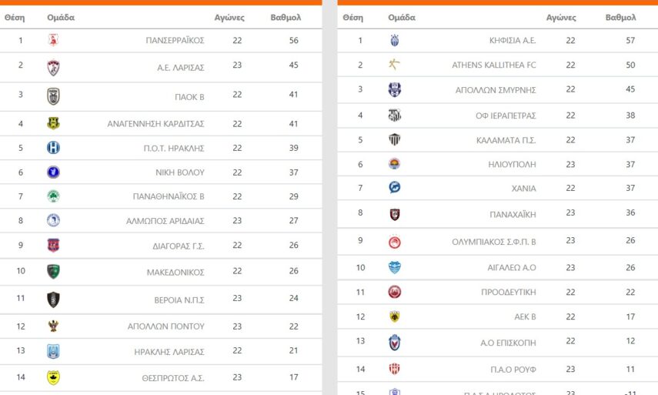
Task: Click the Ομάδα column header, left table
Action: point(61,17)
